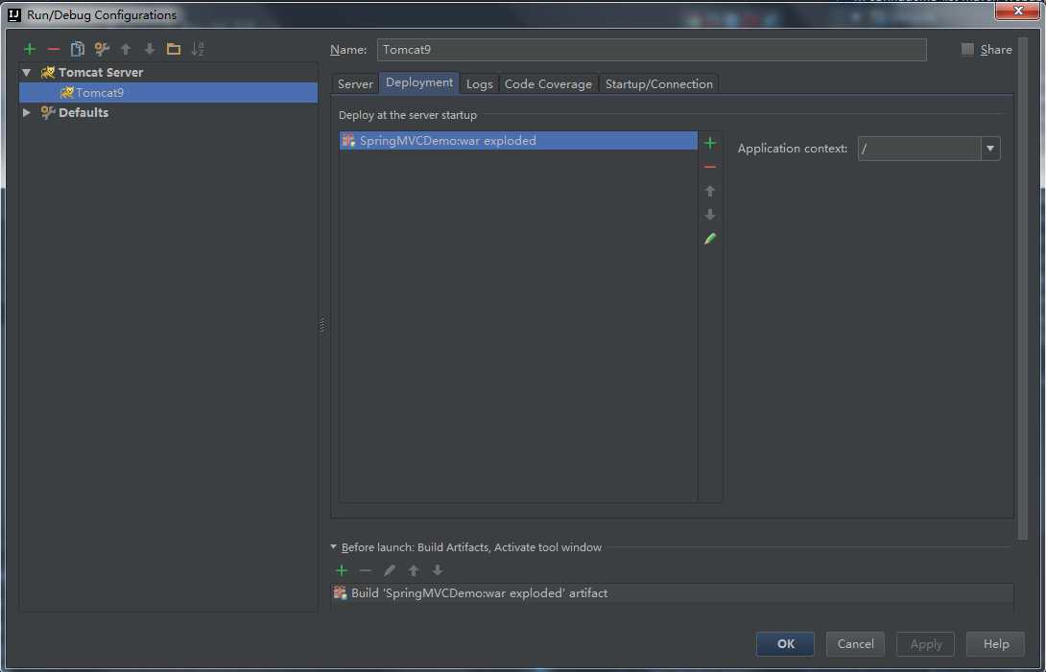1046x672 pixels.
Task: Create new folder for configurations
Action: point(174,49)
